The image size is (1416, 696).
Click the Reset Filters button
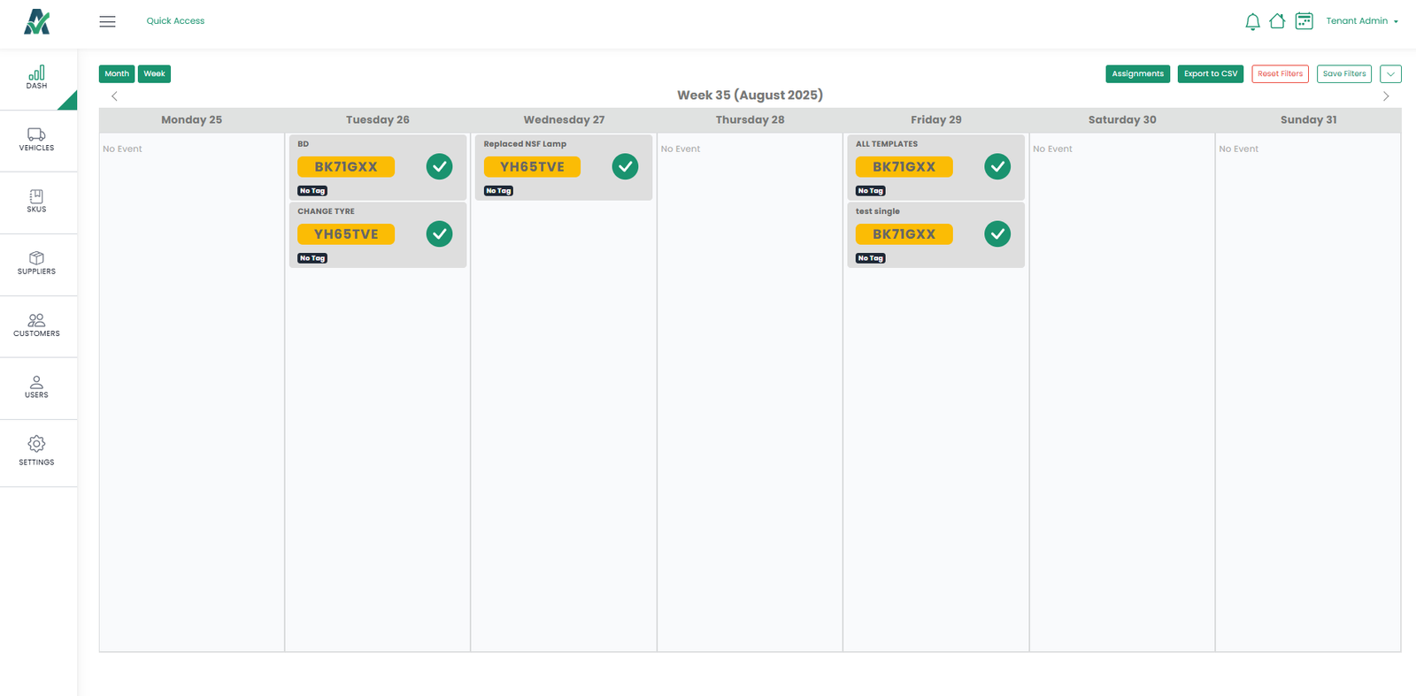(x=1280, y=74)
